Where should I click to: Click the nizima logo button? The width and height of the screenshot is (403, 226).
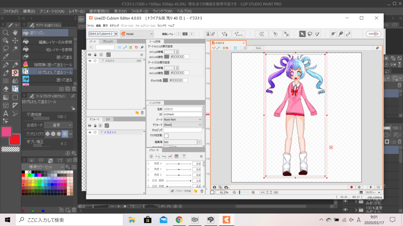374,34
